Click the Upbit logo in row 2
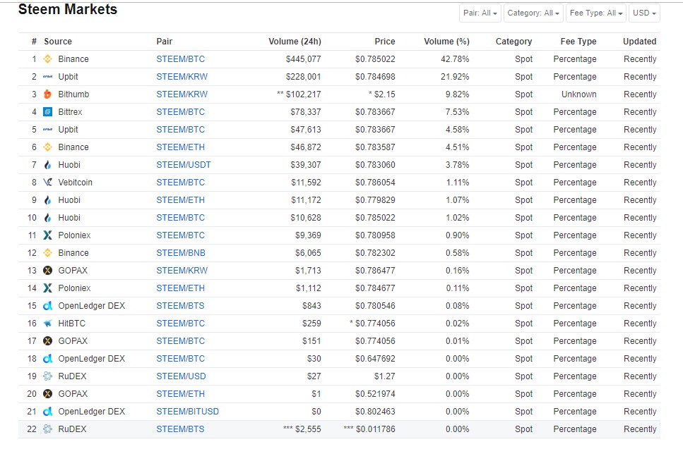 pos(48,77)
